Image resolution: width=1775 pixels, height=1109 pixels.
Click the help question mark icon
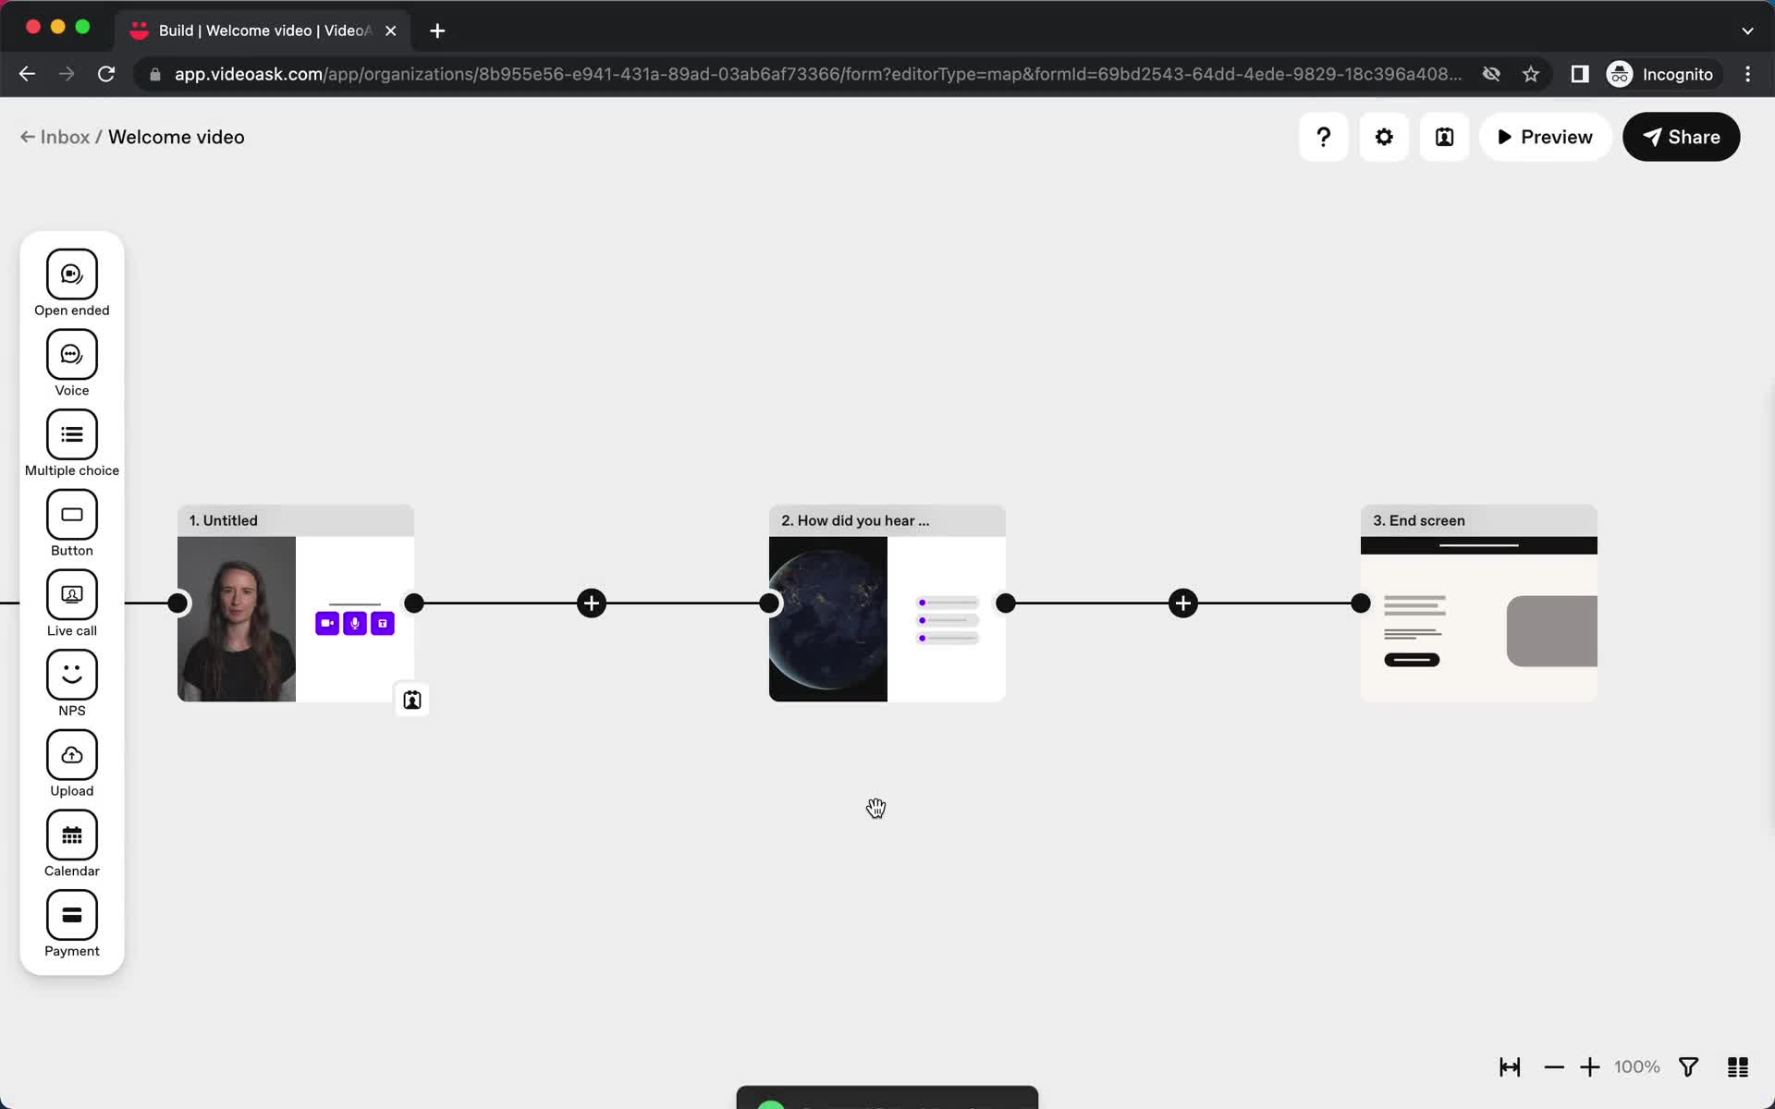click(1323, 137)
